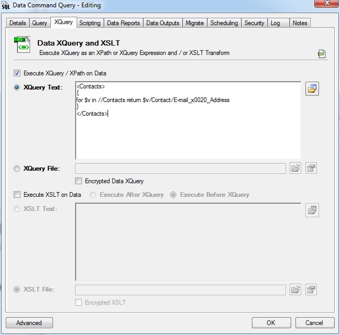Viewport: 340px width, 335px height.
Task: Click the small green XML document icon at right
Action: click(321, 54)
